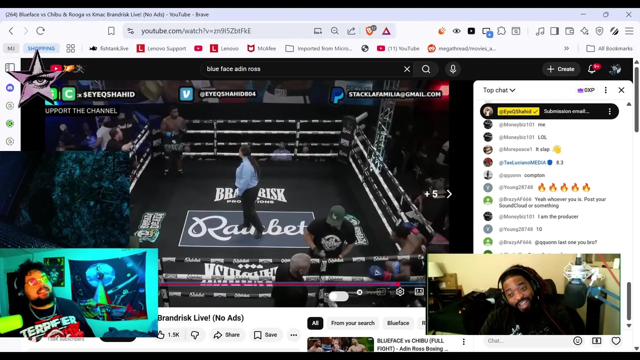Open Leo AI sparkle icon

pyautogui.click(x=584, y=30)
